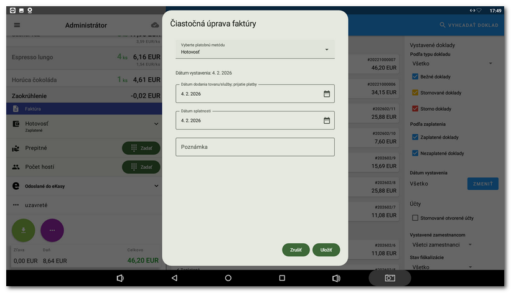The height and width of the screenshot is (293, 511).
Task: Open calendar for due date field
Action: point(326,121)
